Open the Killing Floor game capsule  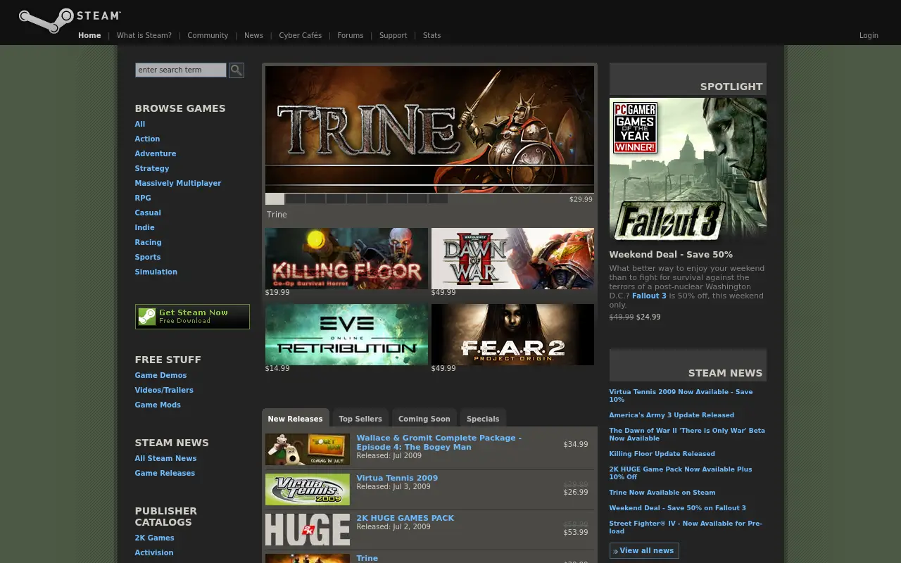(x=346, y=258)
